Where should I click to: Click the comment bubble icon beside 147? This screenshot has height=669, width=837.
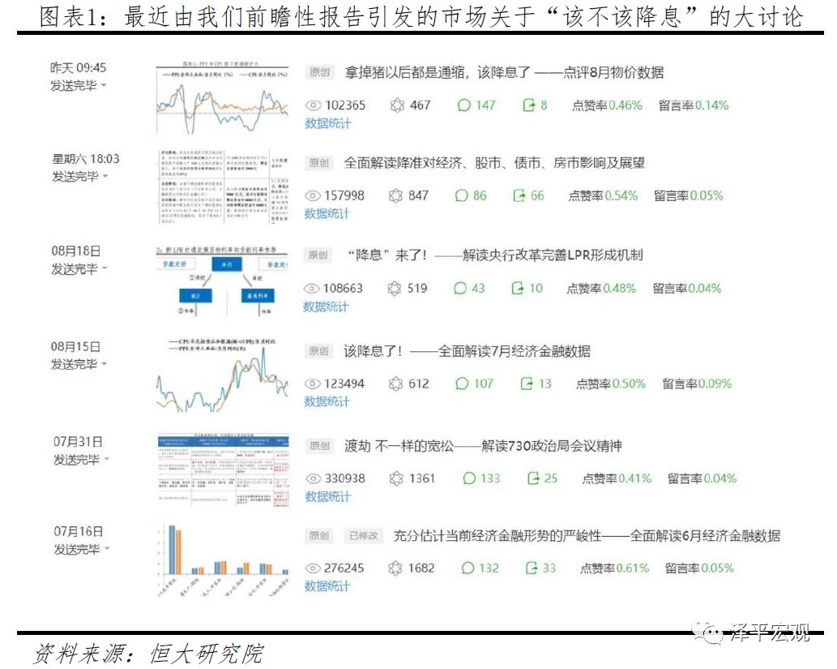click(x=463, y=105)
